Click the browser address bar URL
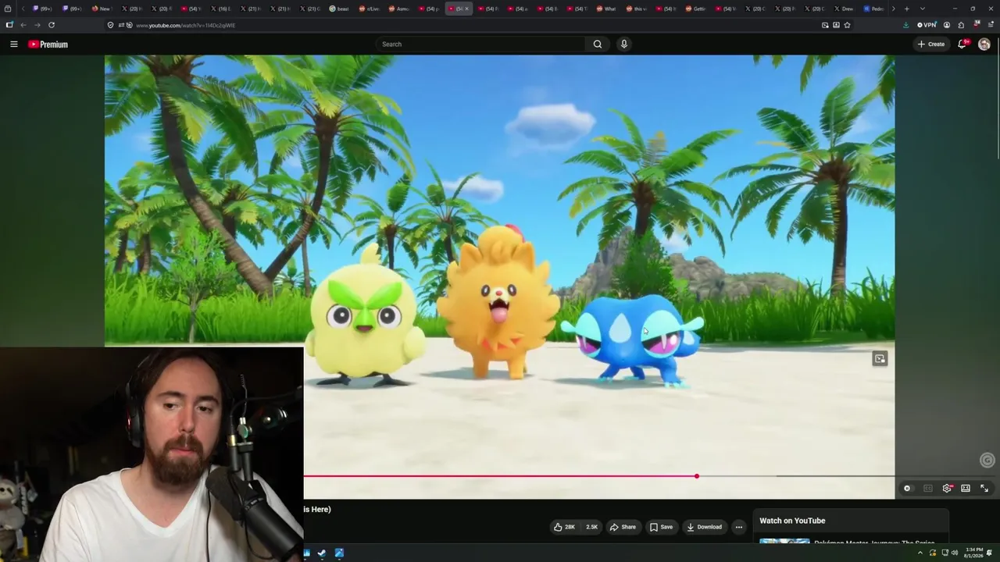 (x=185, y=25)
